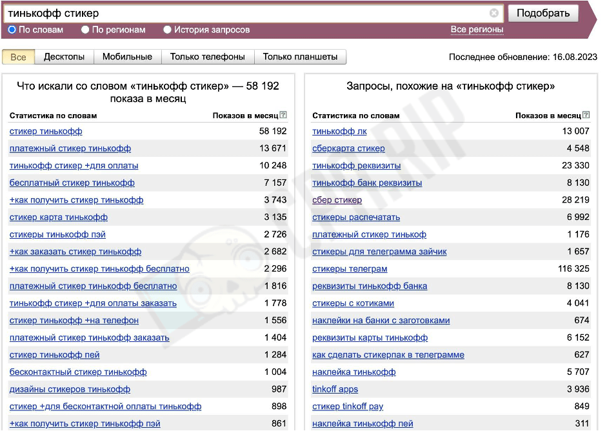This screenshot has height=431, width=607.
Task: Open '+как получить стикер тинькофф бесплатно' link
Action: 99,269
